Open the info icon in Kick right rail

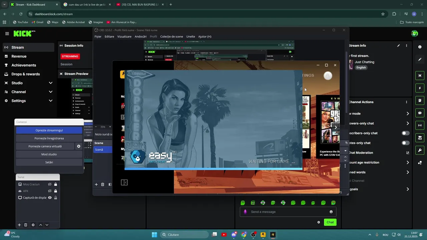420,47
